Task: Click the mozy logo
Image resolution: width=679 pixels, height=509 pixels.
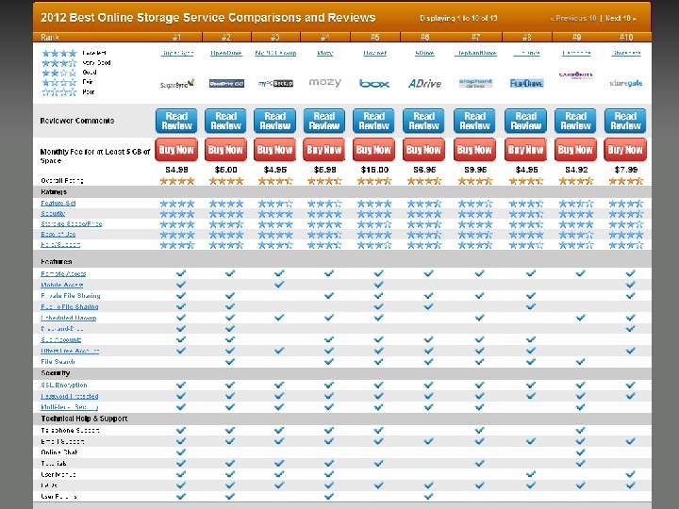Action: (324, 82)
